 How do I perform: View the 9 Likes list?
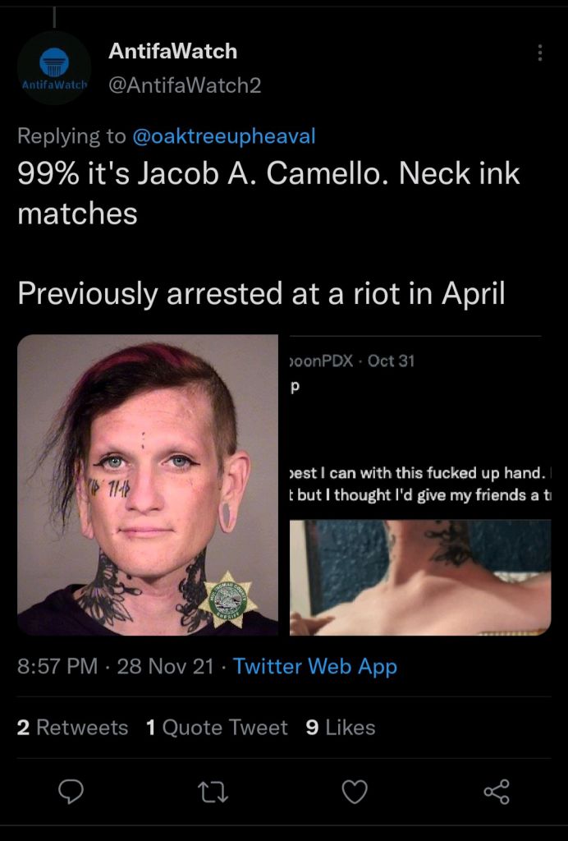tap(341, 728)
